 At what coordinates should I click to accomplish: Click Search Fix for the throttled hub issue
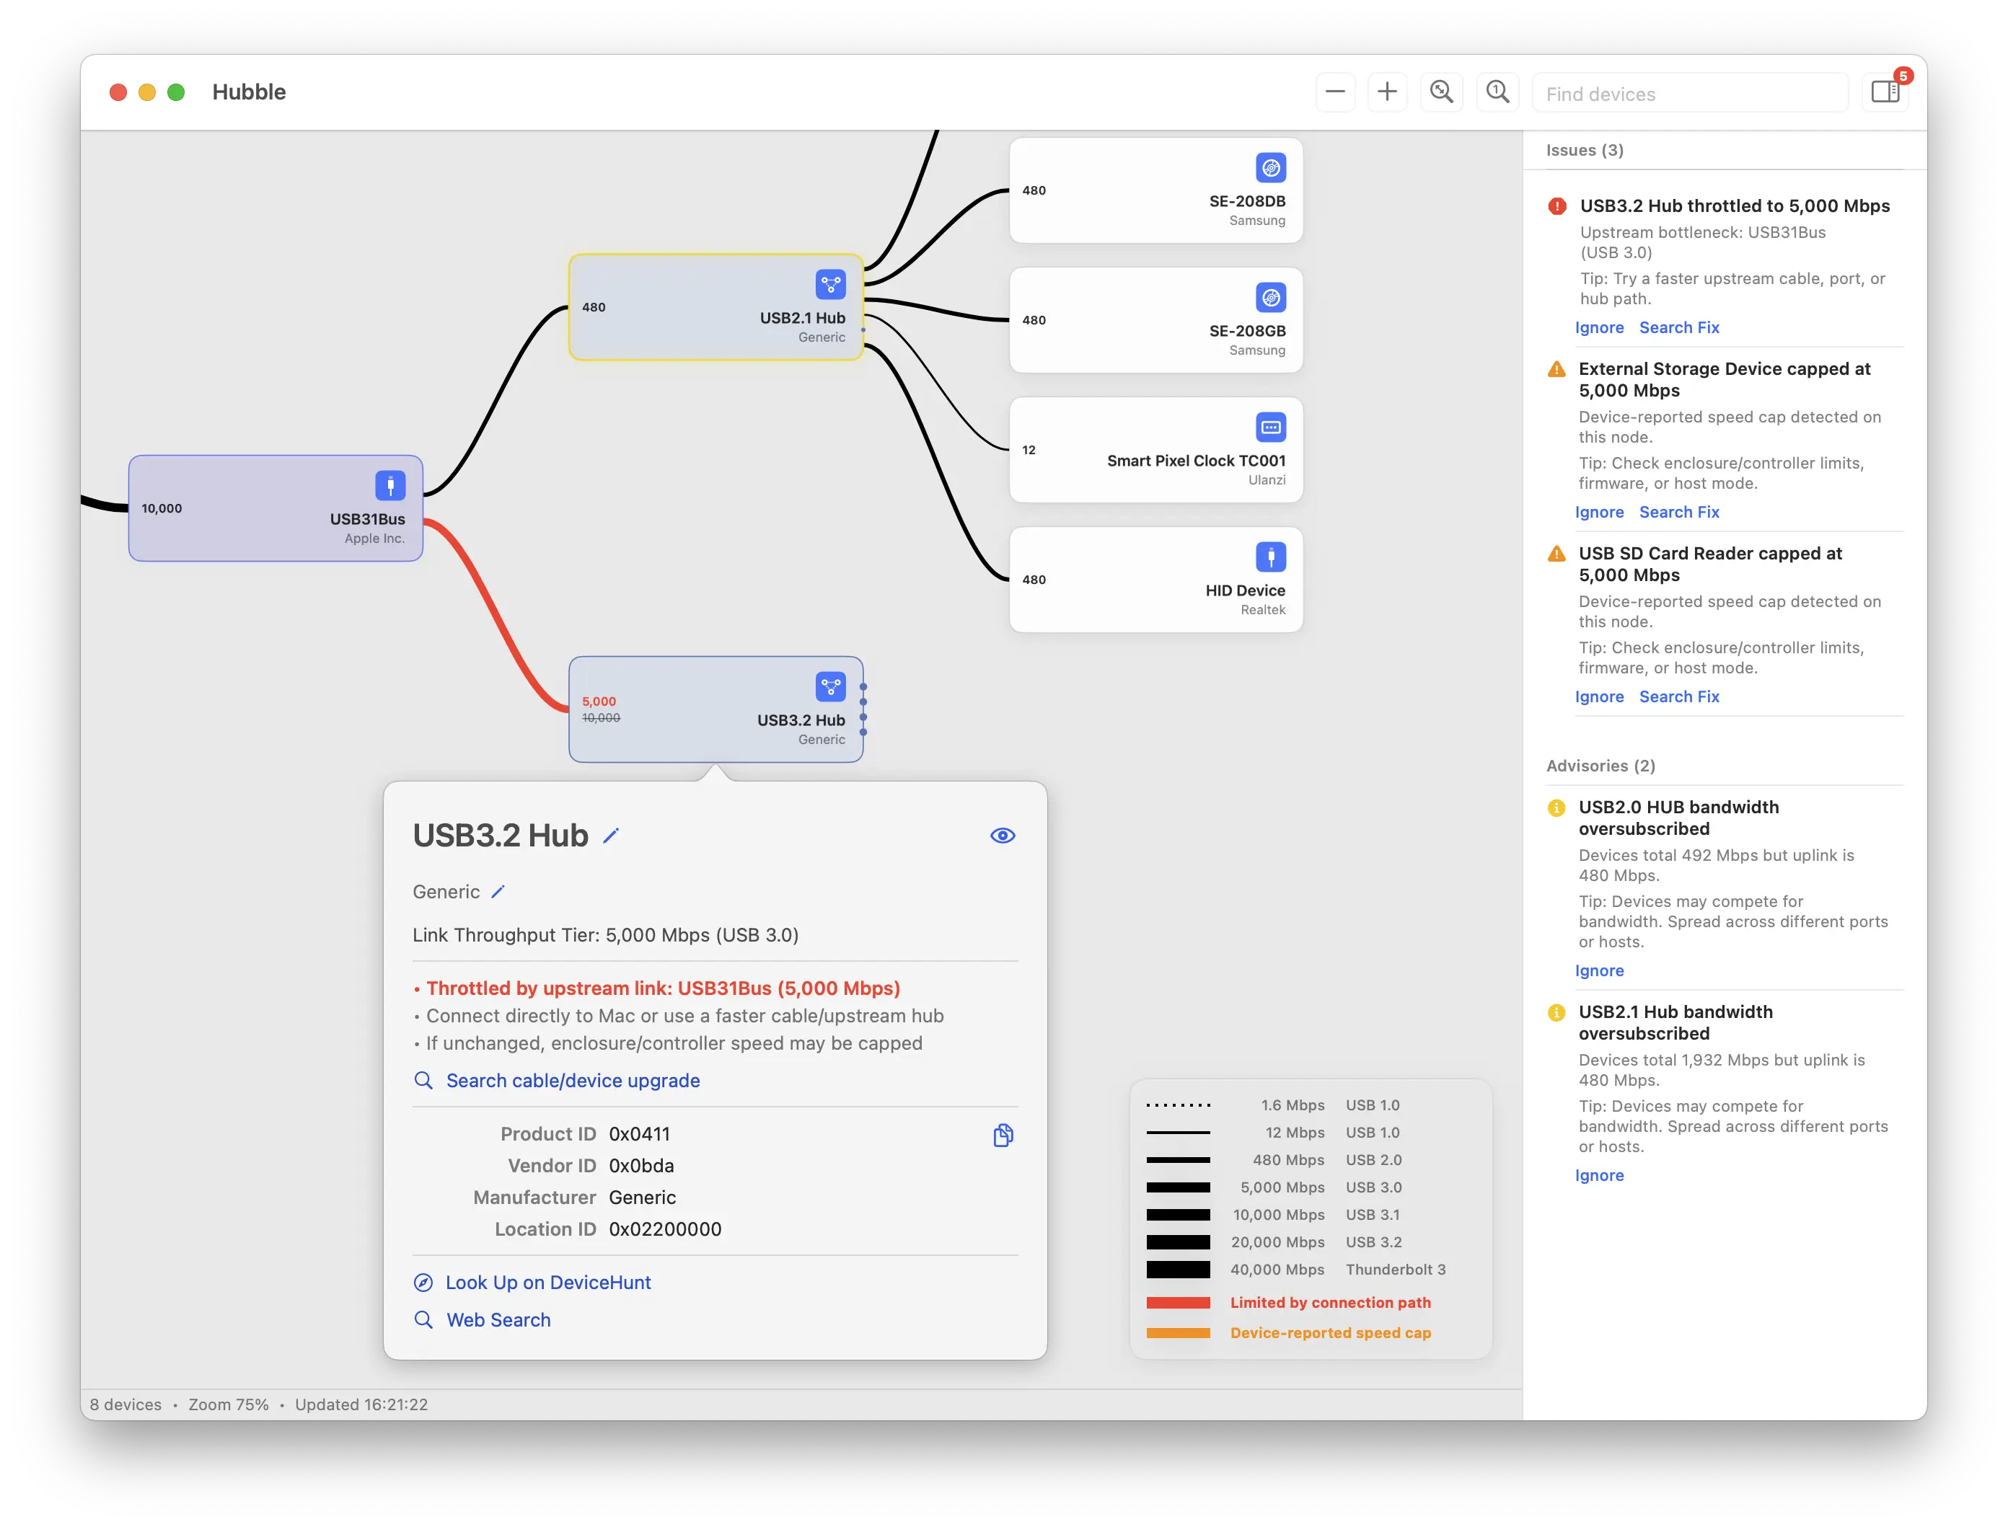1679,327
